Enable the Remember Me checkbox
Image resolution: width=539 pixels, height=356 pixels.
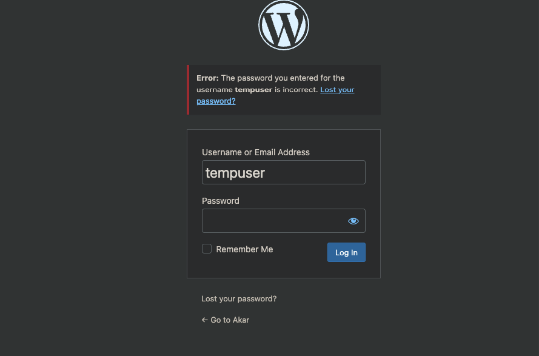tap(207, 249)
